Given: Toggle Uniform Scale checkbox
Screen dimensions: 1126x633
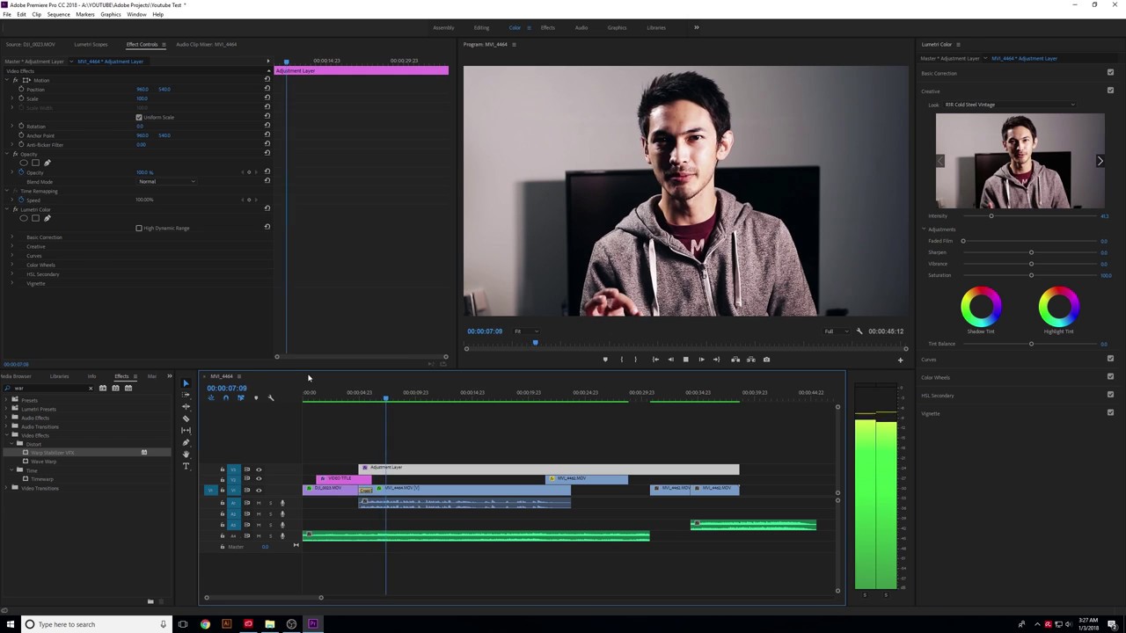Looking at the screenshot, I should pos(139,117).
